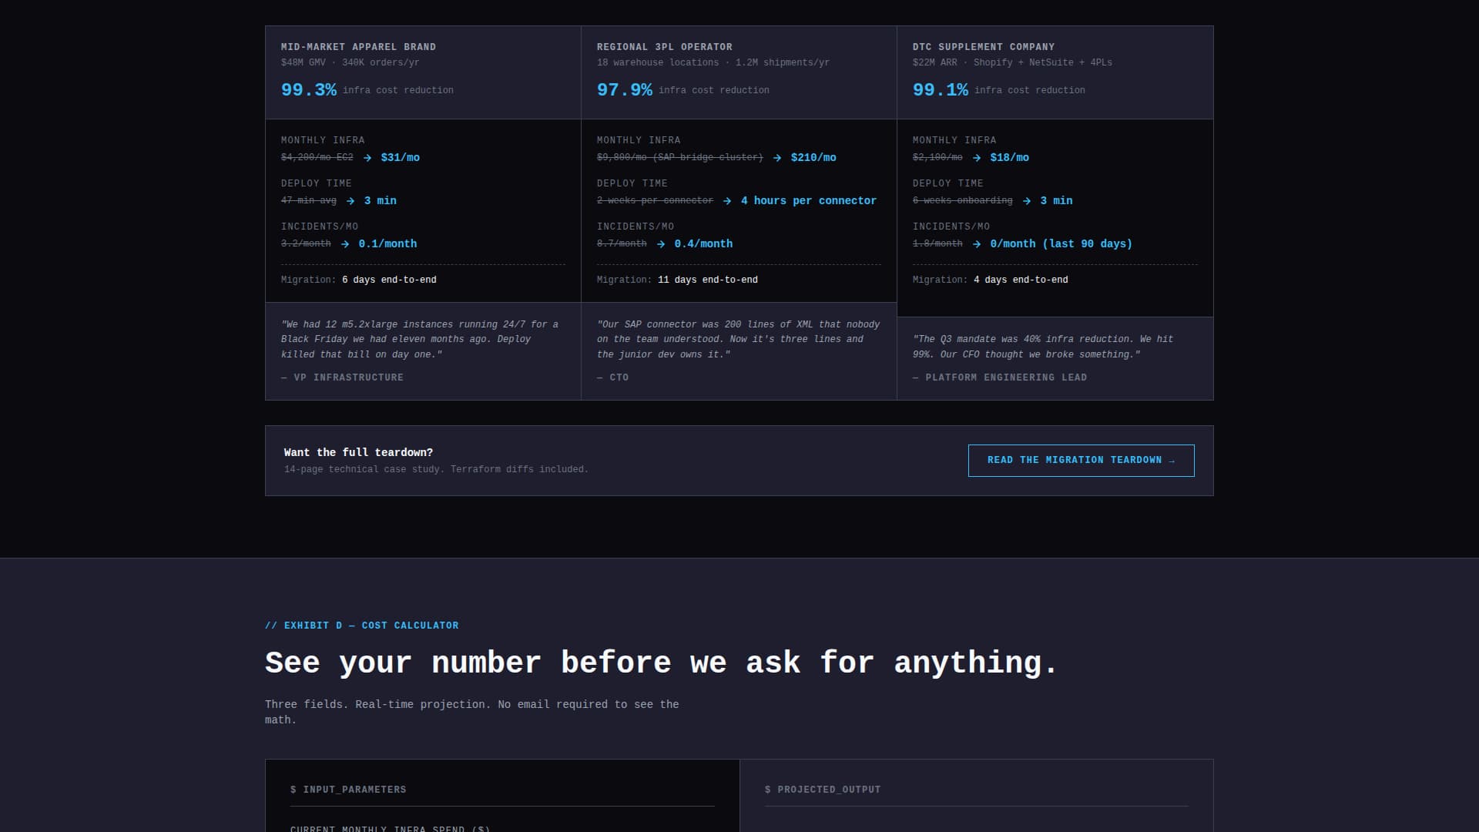The width and height of the screenshot is (1479, 832).
Task: Click struck-through 2 weeks per connector
Action: [x=656, y=201]
